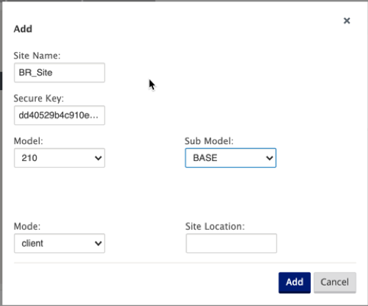Screen dimensions: 368x306
Task: Click the "Model:" label
Action: [29, 141]
